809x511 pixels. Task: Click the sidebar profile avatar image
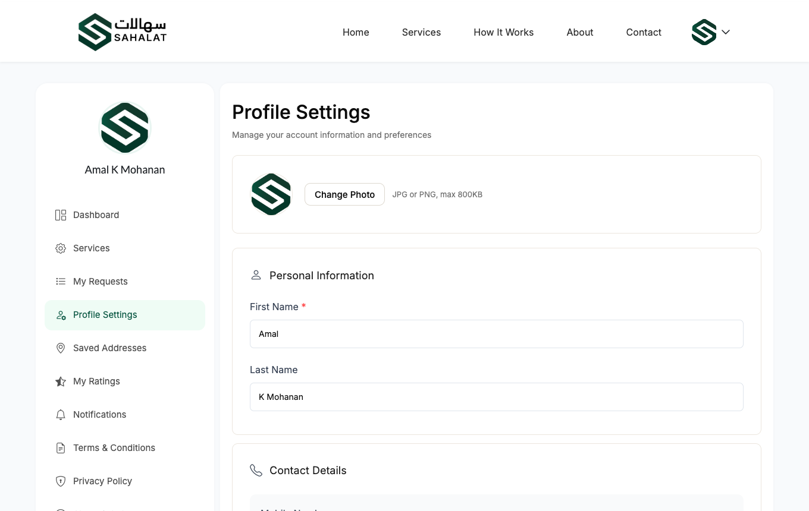125,128
